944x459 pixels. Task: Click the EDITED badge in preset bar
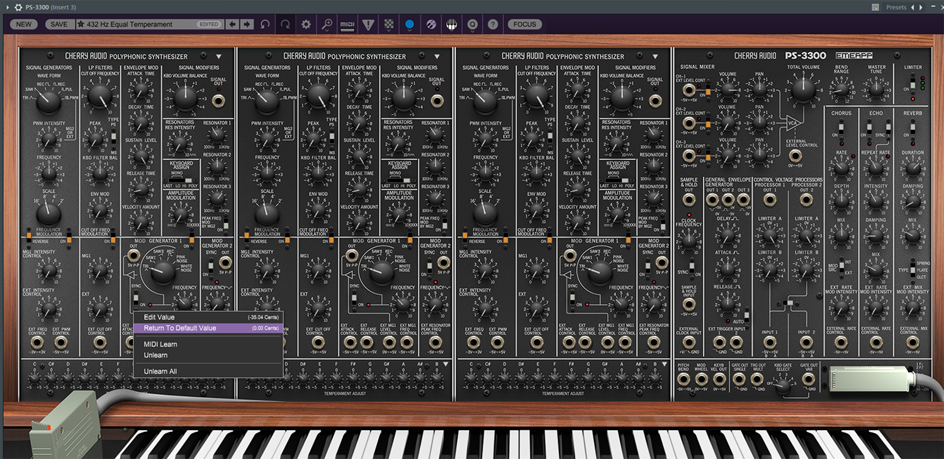[209, 25]
